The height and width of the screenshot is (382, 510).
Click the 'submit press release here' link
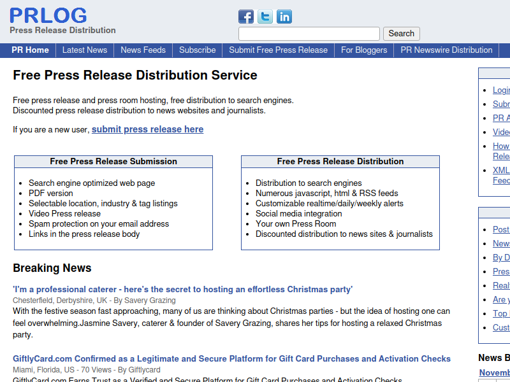(x=147, y=129)
